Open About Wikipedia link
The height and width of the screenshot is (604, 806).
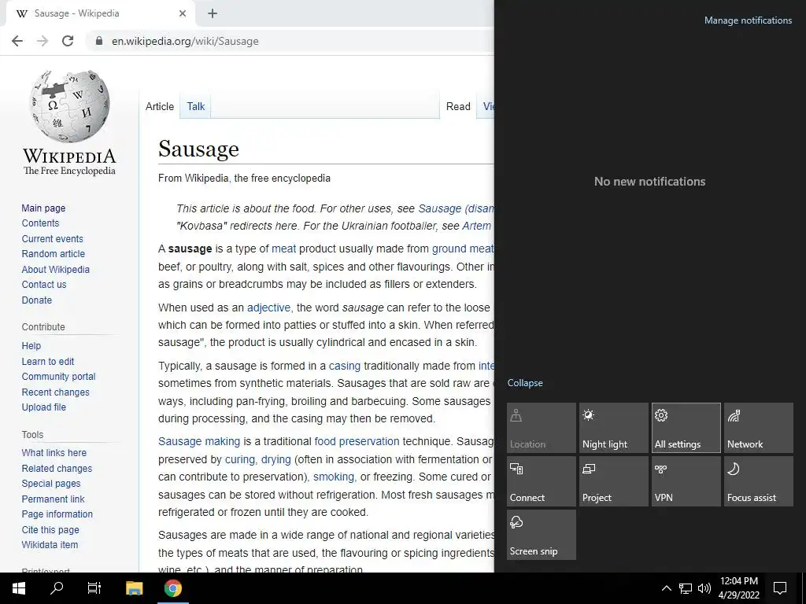pyautogui.click(x=56, y=270)
